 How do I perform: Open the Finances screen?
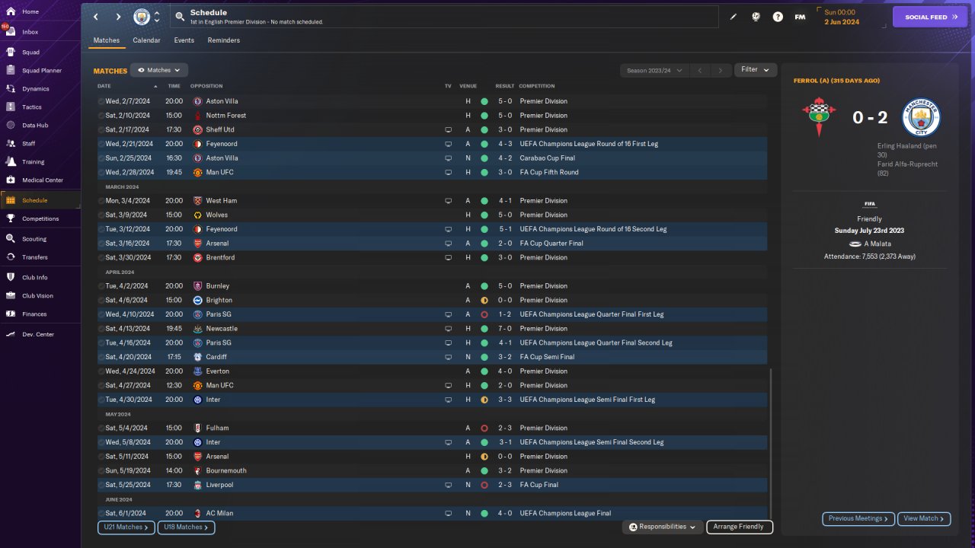34,314
